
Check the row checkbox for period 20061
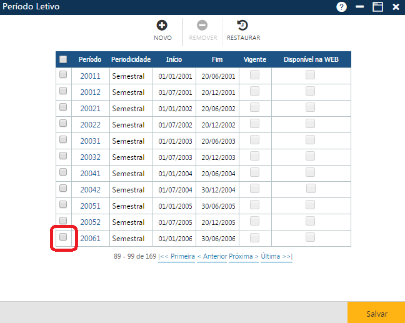coord(63,237)
